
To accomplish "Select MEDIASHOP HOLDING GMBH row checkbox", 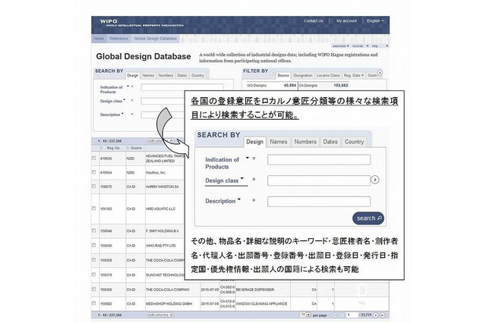I will pos(94,303).
